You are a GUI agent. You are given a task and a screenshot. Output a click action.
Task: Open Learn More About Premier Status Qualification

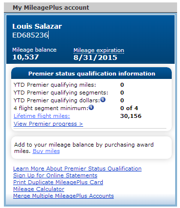tap(77, 169)
